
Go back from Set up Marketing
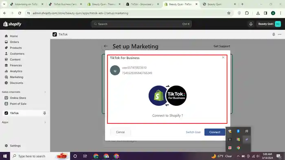coord(106,46)
